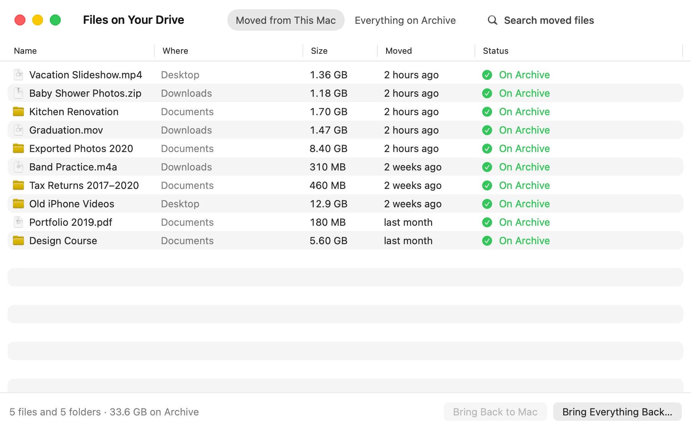691x430 pixels.
Task: Click the 12.9 GB size value
Action: (329, 204)
